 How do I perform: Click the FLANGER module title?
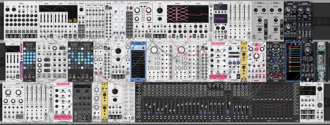(82, 83)
